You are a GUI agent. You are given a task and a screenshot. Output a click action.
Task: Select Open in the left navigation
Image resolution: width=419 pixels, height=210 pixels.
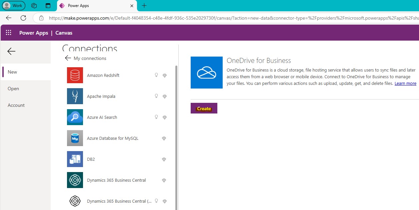pos(26,89)
